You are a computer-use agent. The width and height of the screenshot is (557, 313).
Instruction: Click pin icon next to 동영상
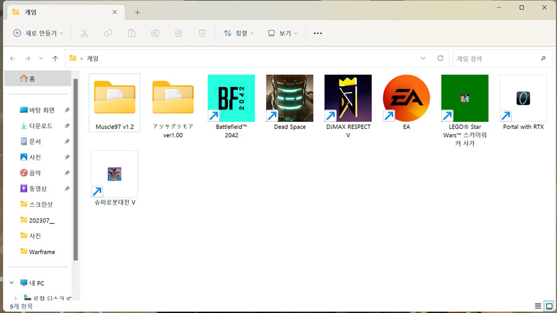[67, 189]
